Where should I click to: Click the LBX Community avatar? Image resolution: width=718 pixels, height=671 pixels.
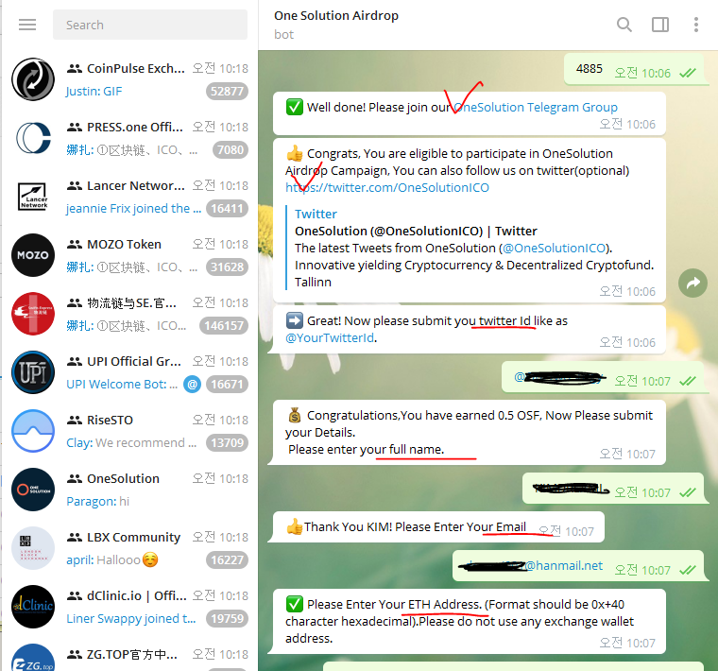(33, 548)
